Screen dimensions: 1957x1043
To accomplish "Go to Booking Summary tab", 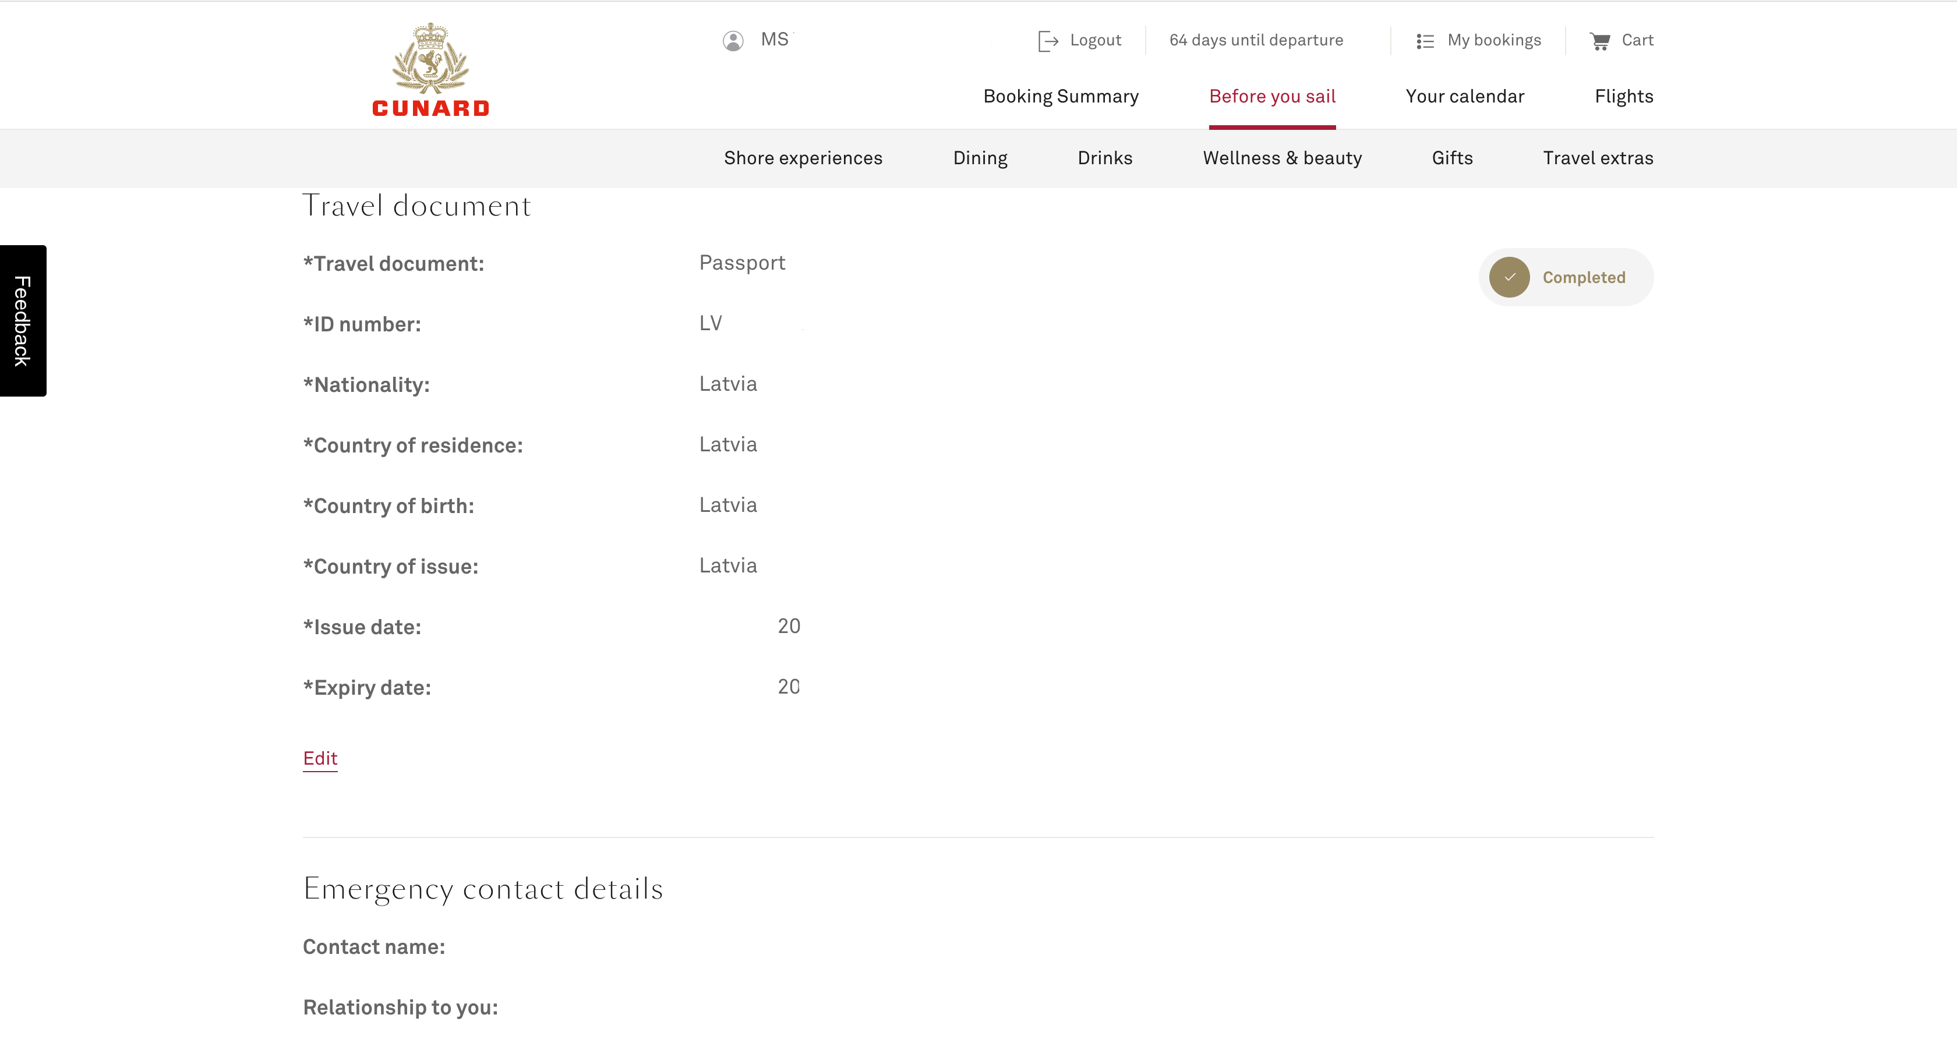I will click(1061, 97).
